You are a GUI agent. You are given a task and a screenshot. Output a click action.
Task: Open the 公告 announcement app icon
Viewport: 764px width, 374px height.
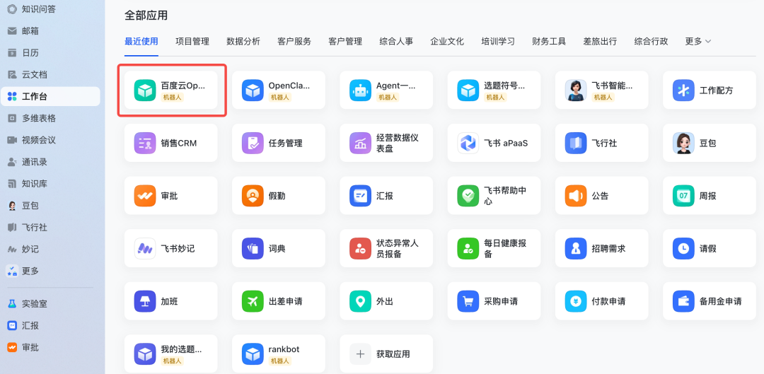(575, 196)
